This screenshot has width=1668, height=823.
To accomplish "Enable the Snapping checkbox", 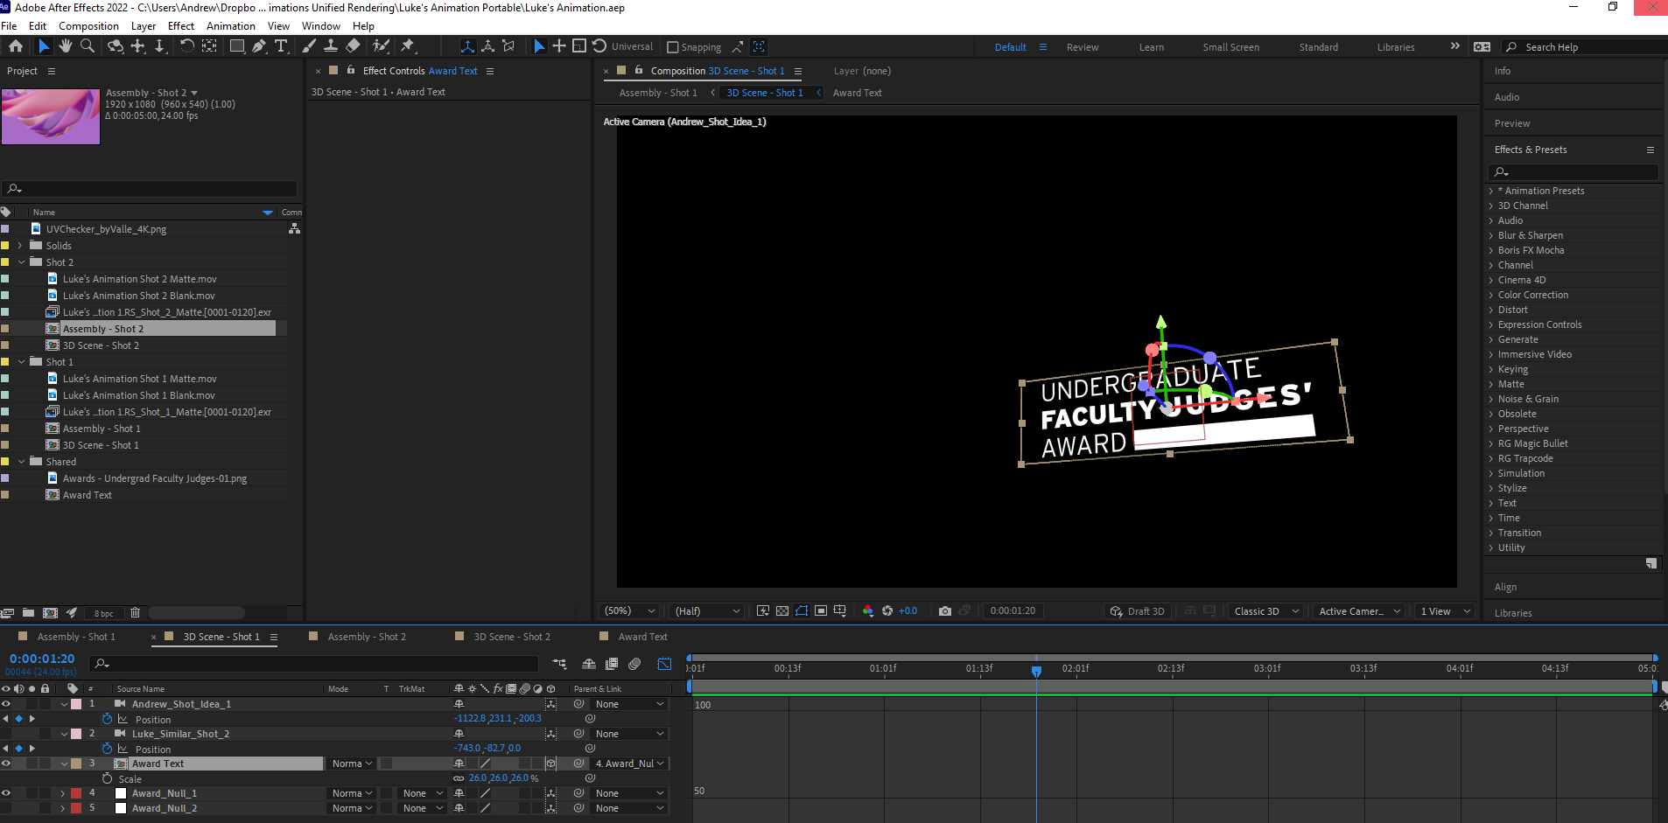I will click(x=673, y=47).
